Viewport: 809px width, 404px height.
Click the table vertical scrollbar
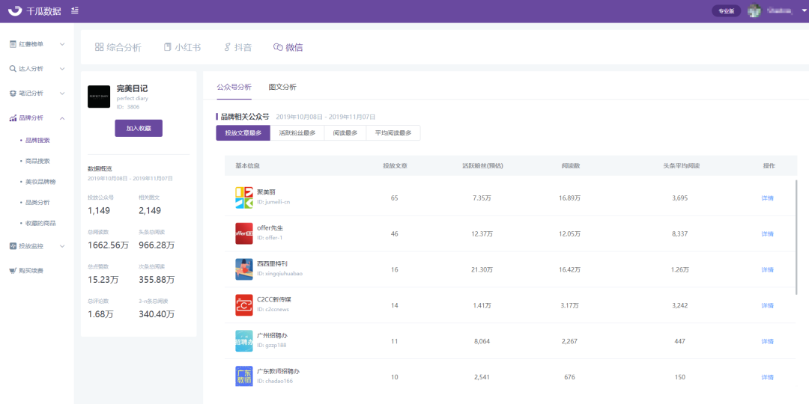[x=796, y=237]
